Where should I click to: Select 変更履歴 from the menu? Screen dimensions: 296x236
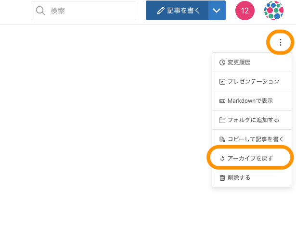click(x=239, y=62)
